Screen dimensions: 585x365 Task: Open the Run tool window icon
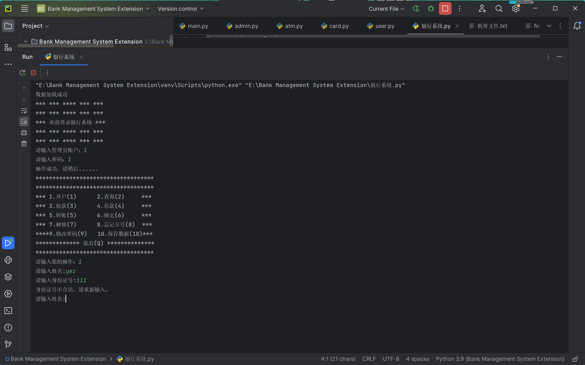[x=8, y=243]
